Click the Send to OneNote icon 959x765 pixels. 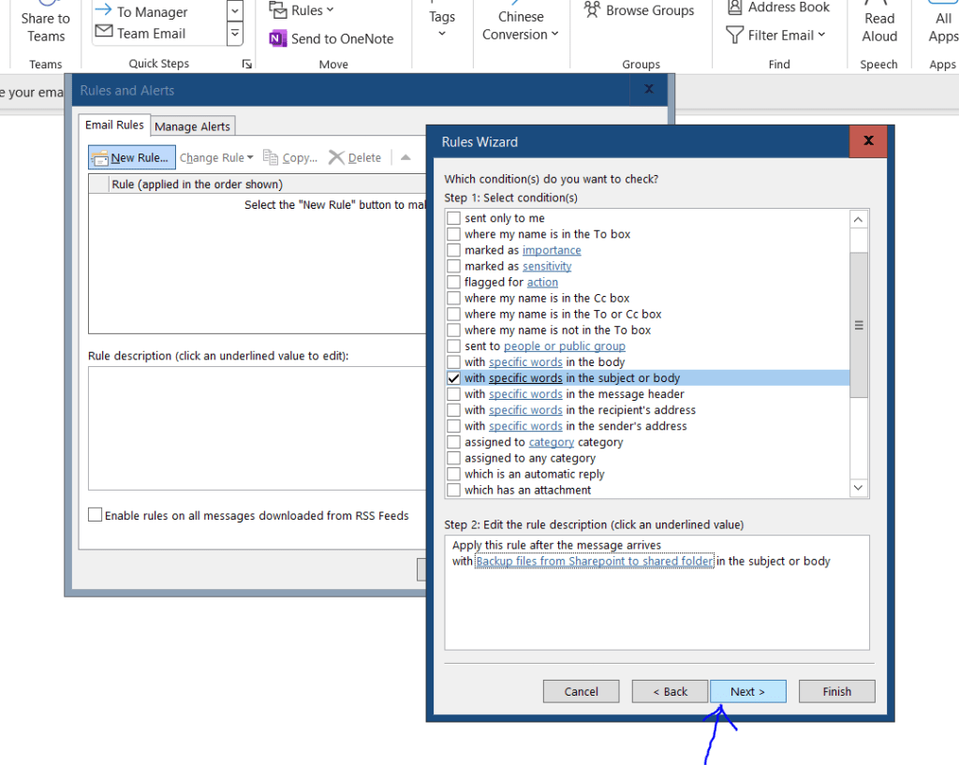(x=278, y=38)
